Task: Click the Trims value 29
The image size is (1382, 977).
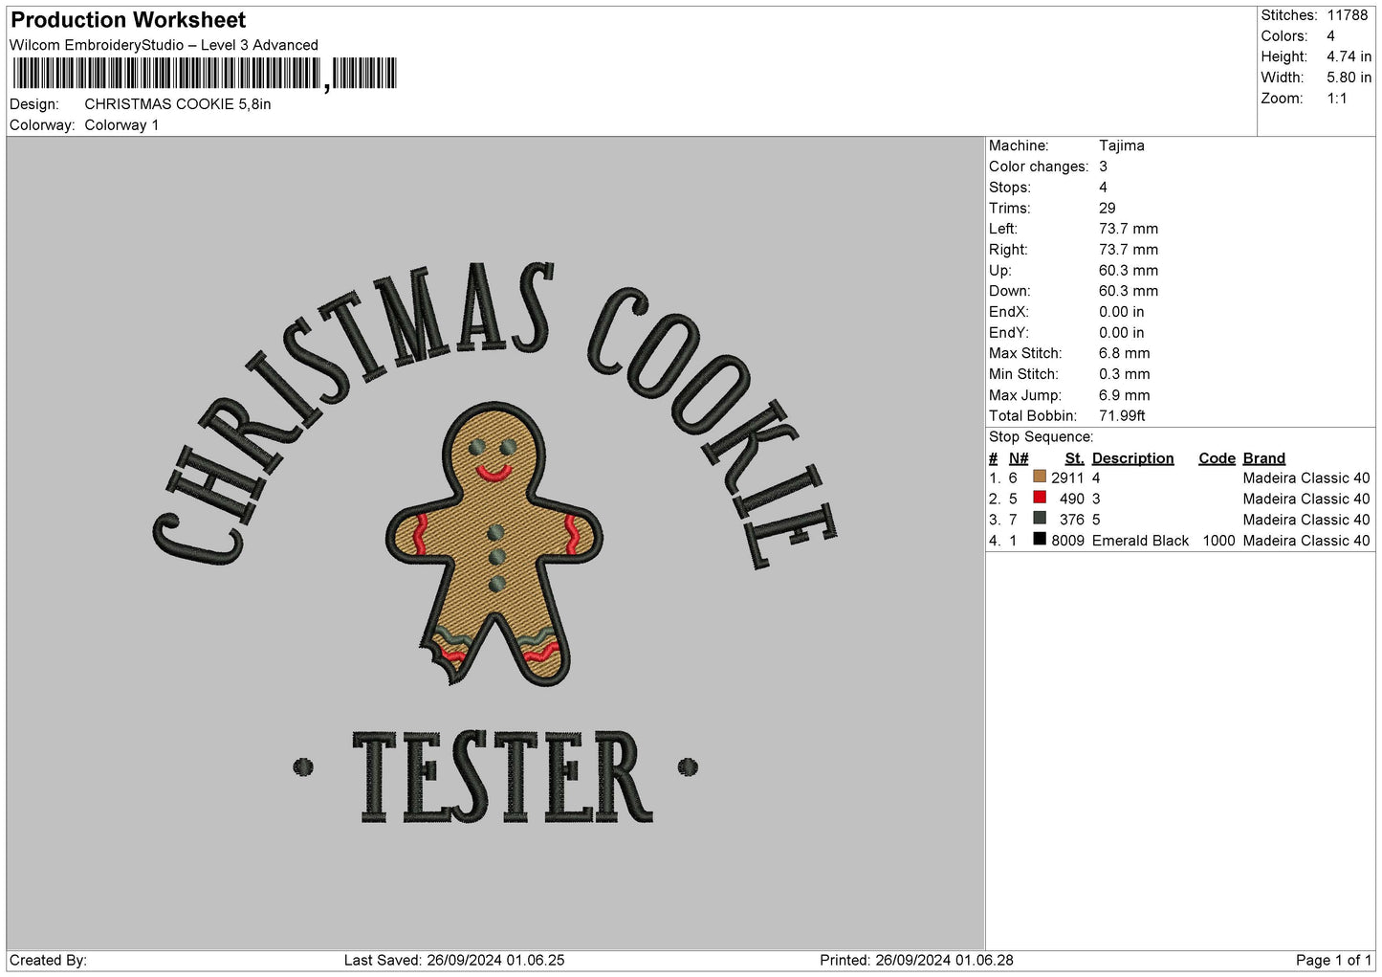Action: (x=1107, y=208)
